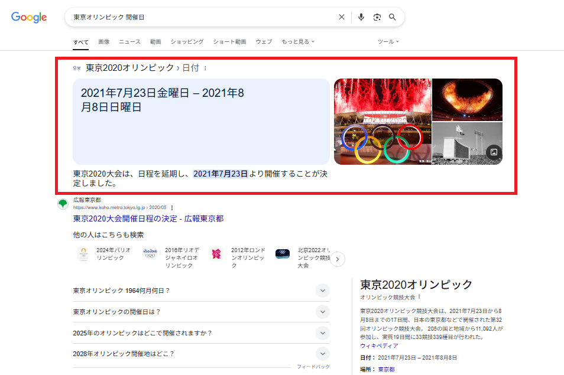Open the ツール dropdown
The image size is (564, 375).
click(x=388, y=42)
